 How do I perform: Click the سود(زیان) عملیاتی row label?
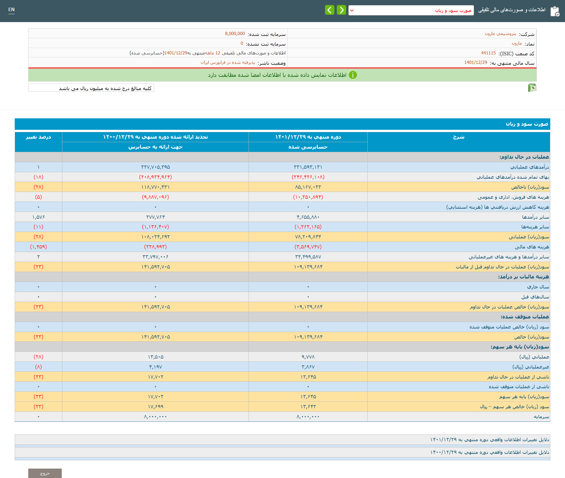coord(529,237)
